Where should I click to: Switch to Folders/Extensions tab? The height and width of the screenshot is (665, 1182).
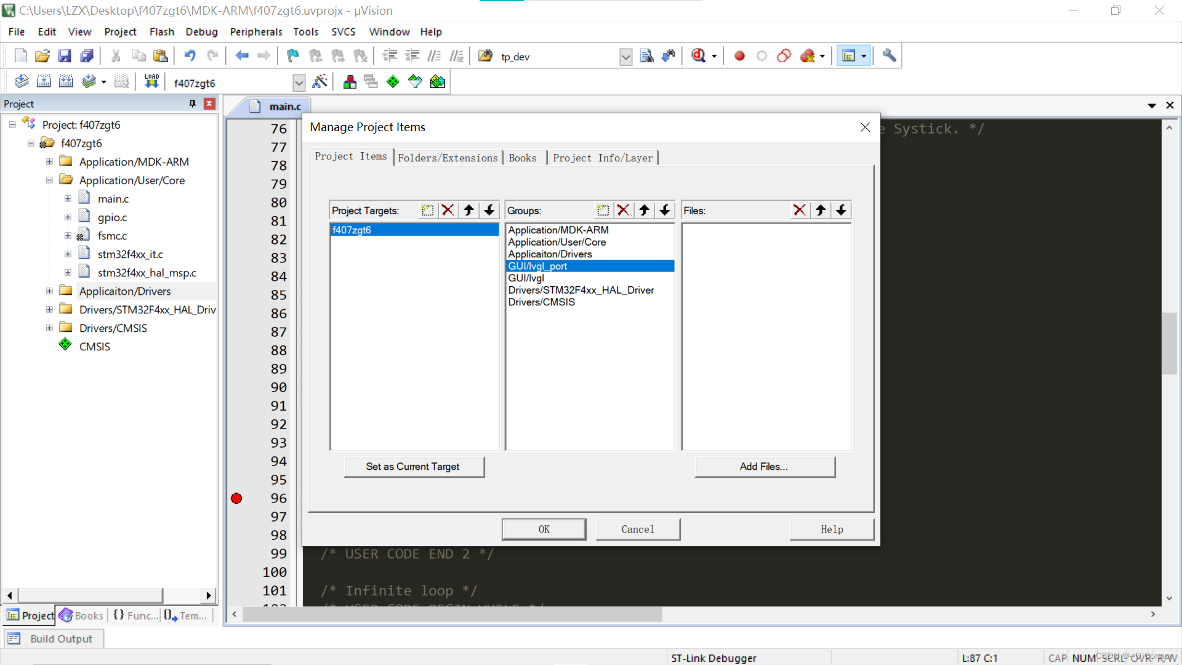coord(448,158)
